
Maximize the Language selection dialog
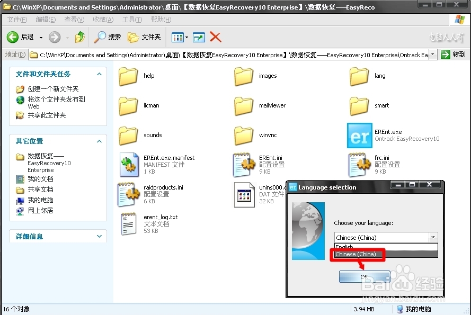[x=413, y=184]
